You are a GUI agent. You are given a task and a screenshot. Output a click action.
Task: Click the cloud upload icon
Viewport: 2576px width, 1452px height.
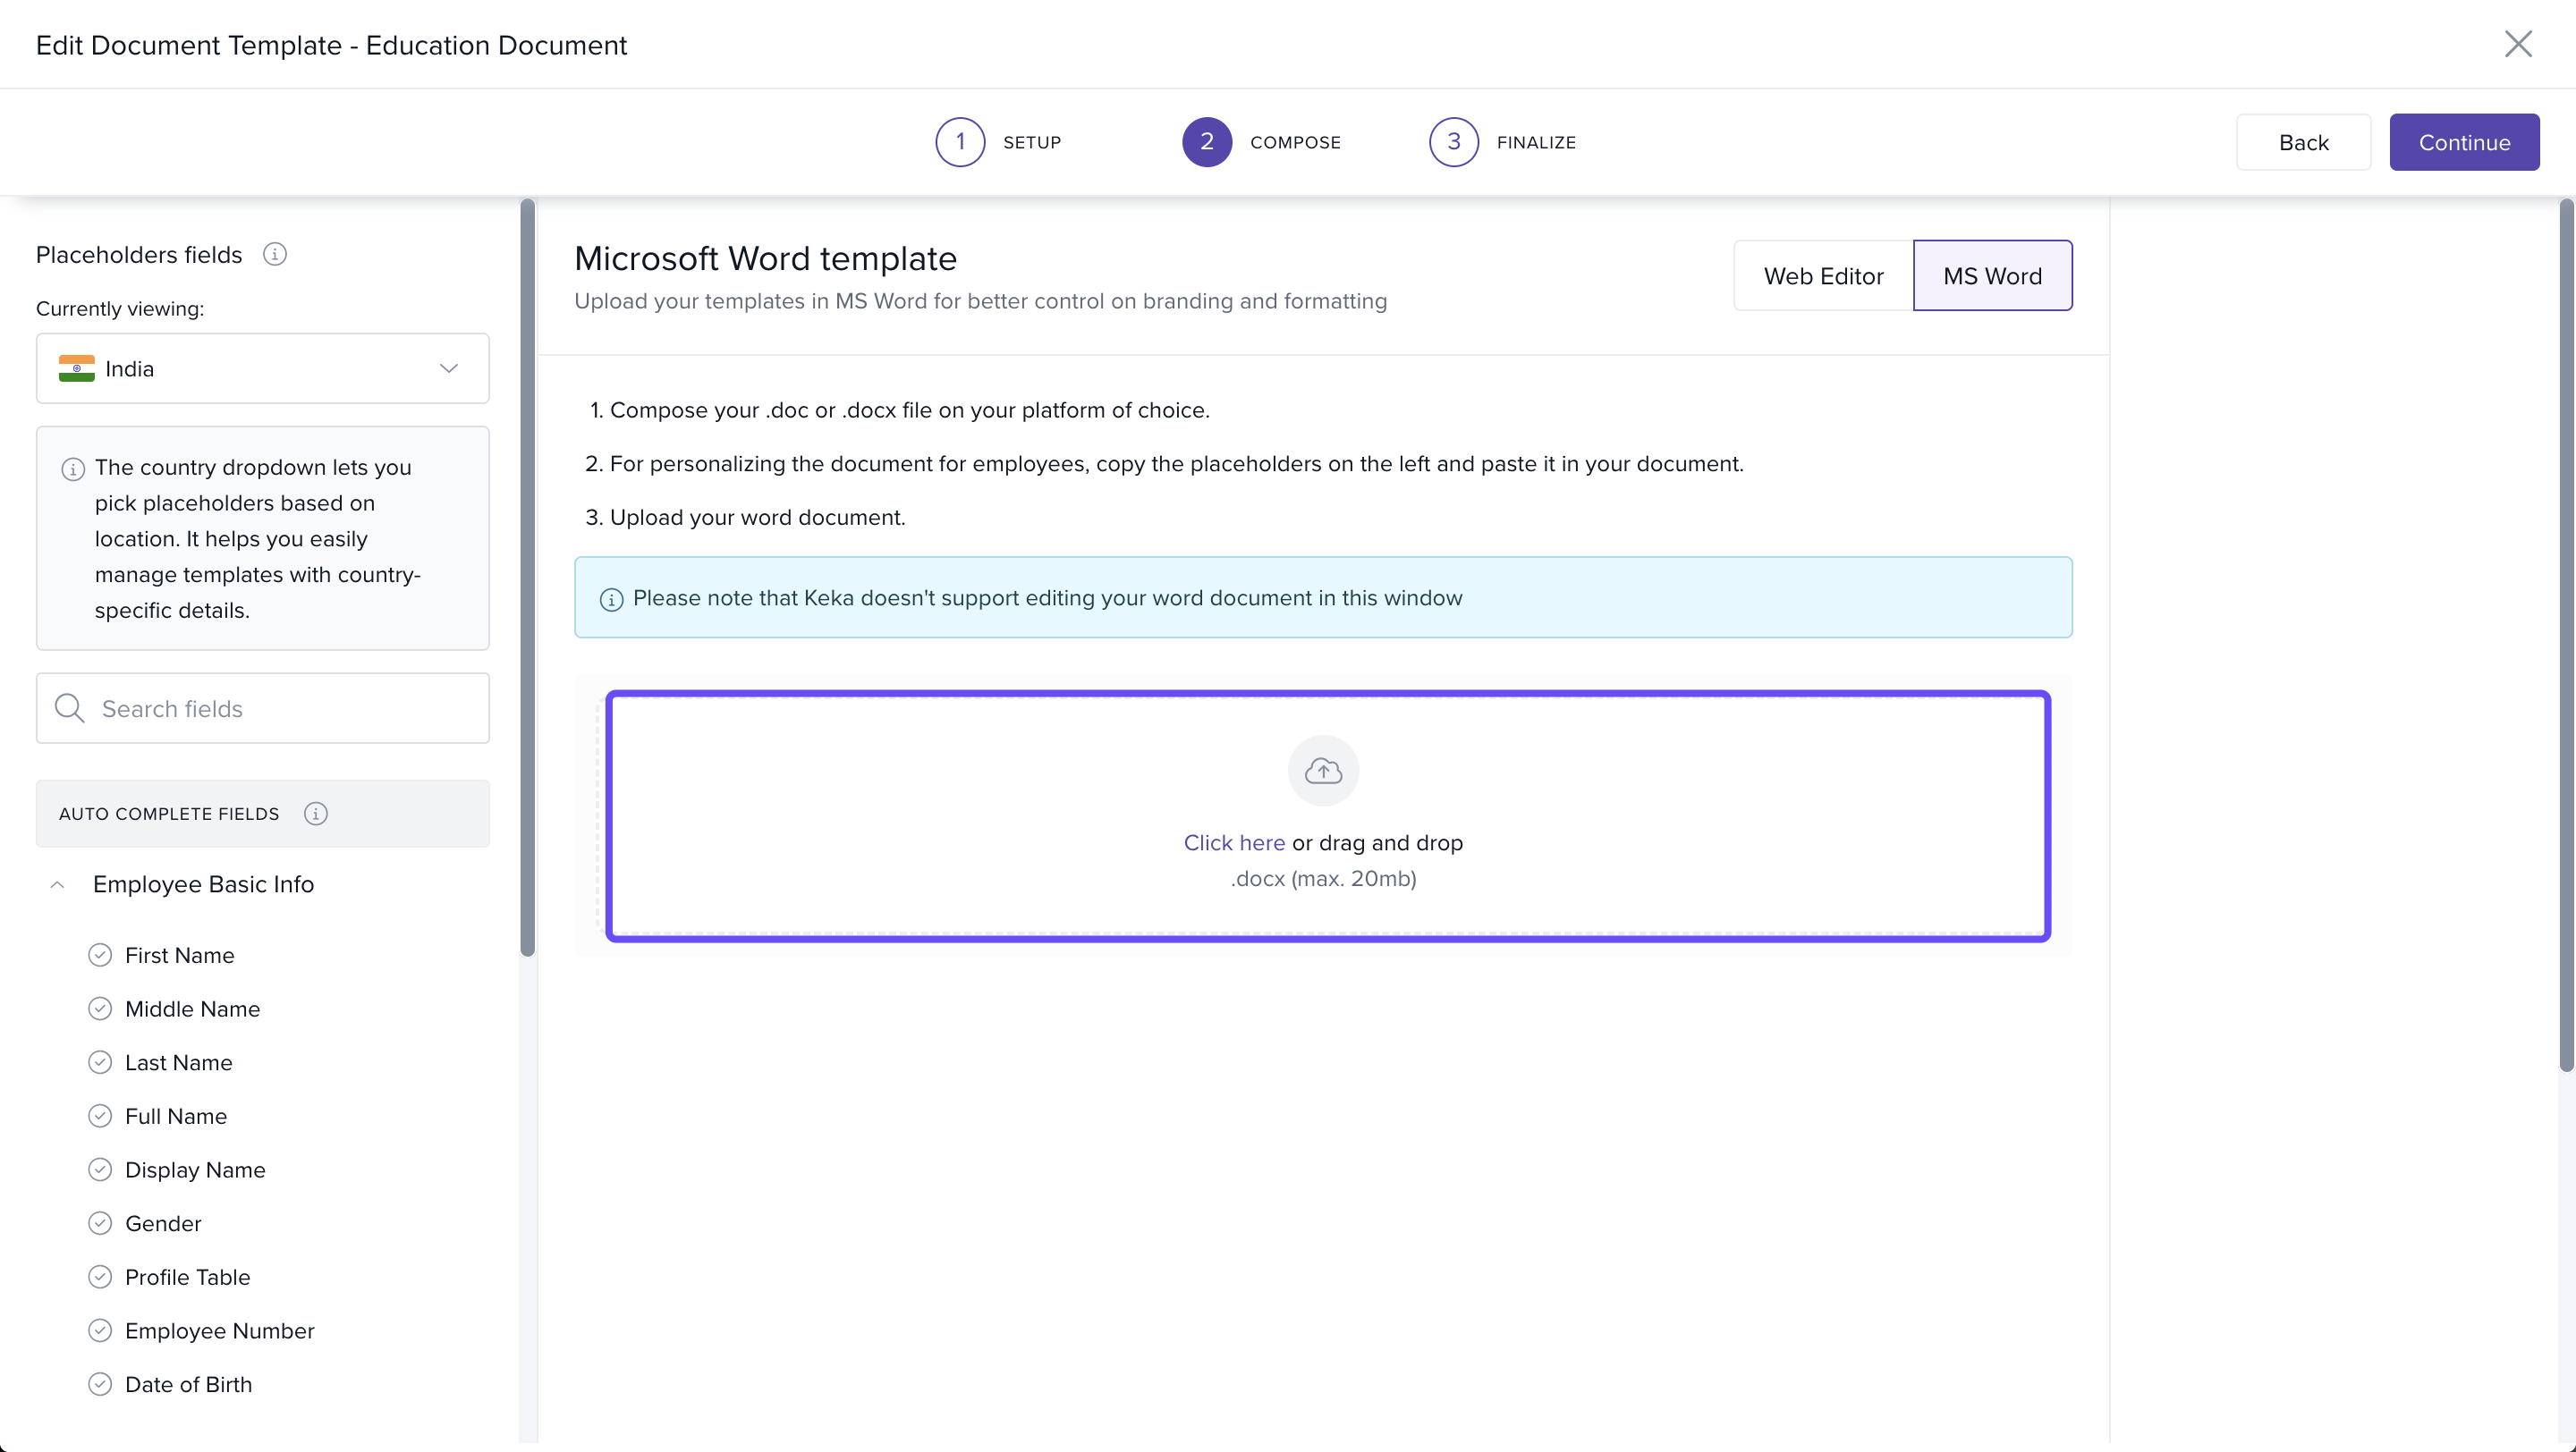[1323, 771]
